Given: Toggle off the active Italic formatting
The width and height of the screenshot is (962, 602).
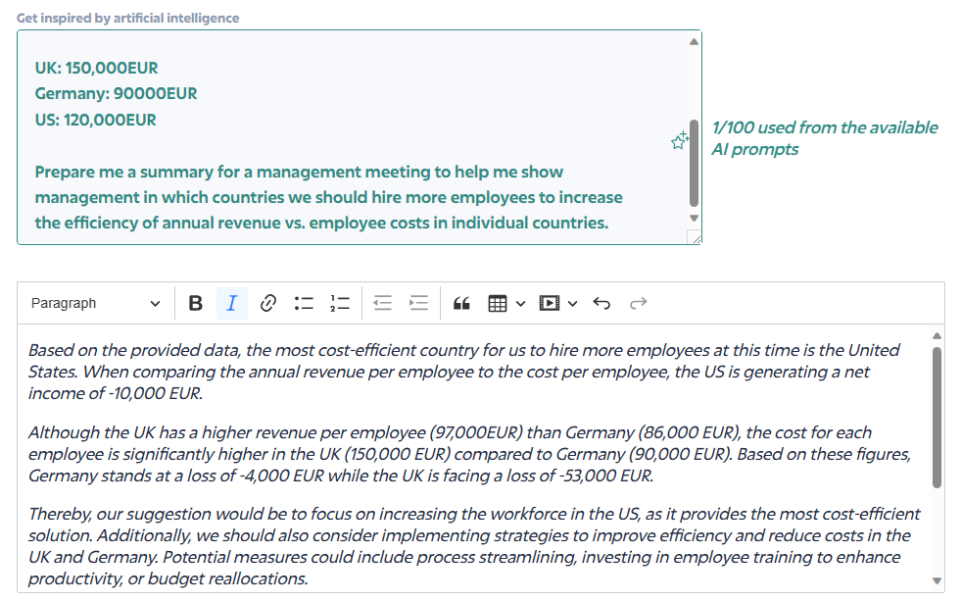Looking at the screenshot, I should click(232, 303).
